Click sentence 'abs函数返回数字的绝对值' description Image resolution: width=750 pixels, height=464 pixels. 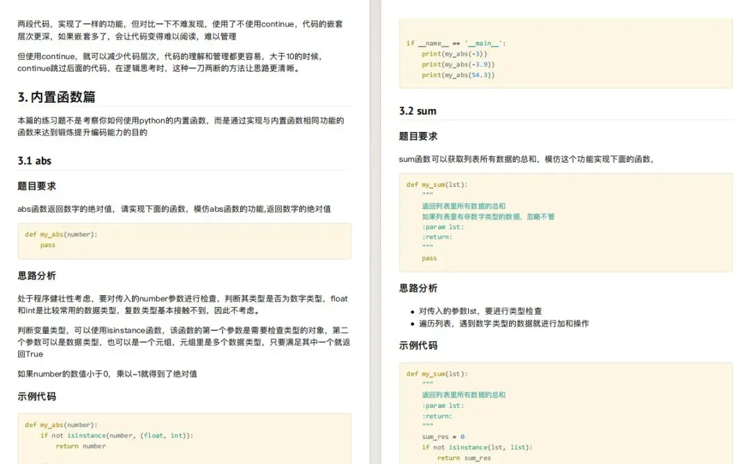[174, 209]
